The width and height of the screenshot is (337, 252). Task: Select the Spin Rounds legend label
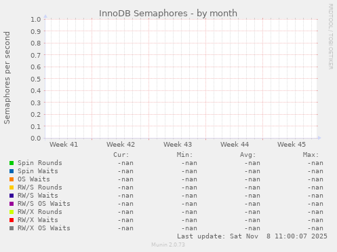pyautogui.click(x=40, y=163)
